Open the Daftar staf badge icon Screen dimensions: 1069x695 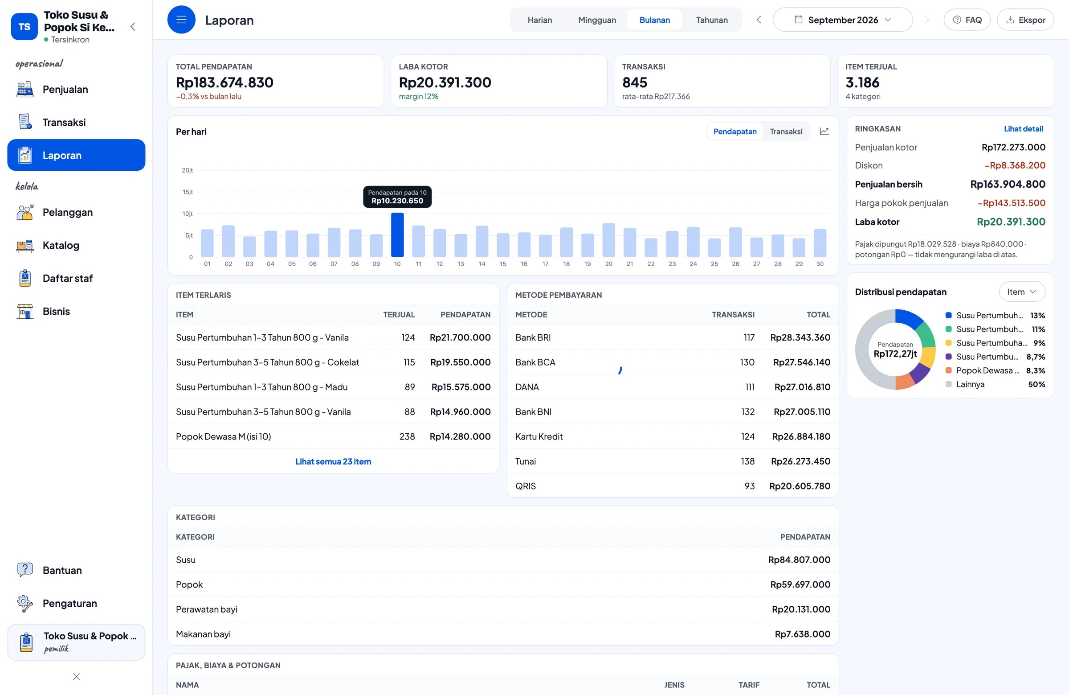(x=25, y=278)
